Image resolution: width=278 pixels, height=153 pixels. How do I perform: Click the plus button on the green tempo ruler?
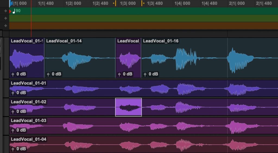click(x=5, y=11)
